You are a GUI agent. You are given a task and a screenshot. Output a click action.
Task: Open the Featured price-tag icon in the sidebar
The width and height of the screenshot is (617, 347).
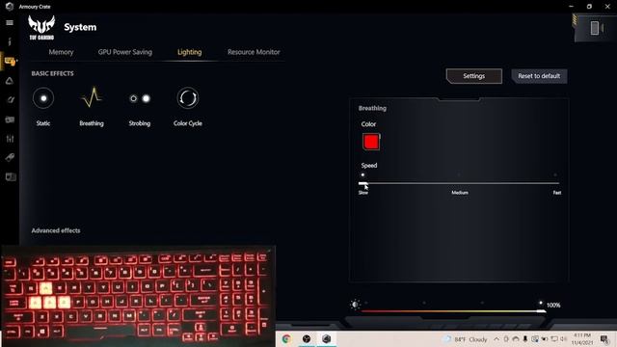[10, 158]
